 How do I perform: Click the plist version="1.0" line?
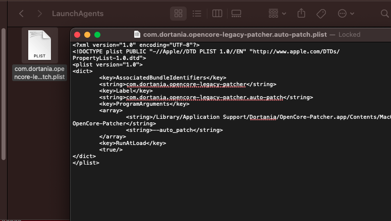tap(107, 64)
